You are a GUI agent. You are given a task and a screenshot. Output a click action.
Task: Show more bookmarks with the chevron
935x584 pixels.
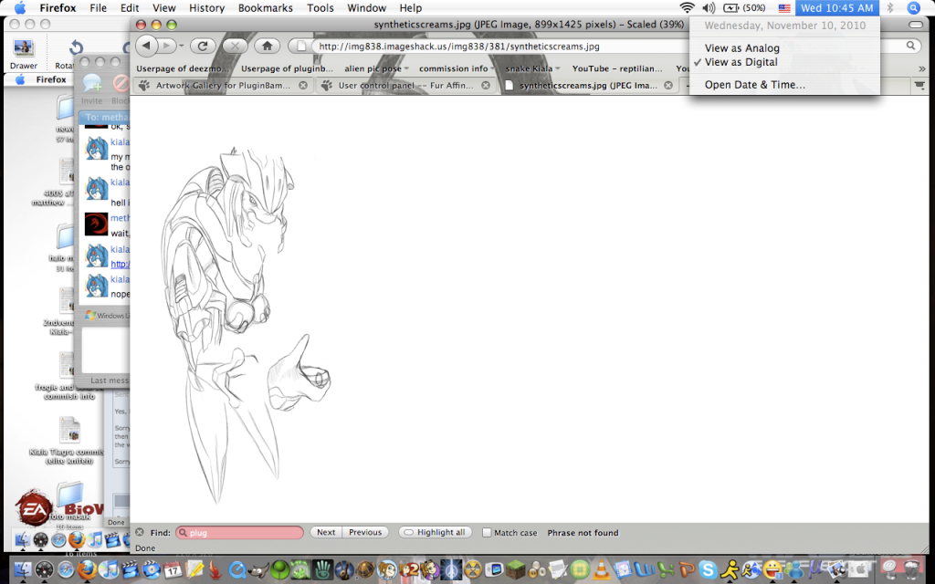click(x=922, y=68)
